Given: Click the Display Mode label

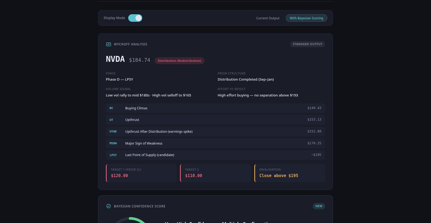Looking at the screenshot, I should click(x=115, y=18).
